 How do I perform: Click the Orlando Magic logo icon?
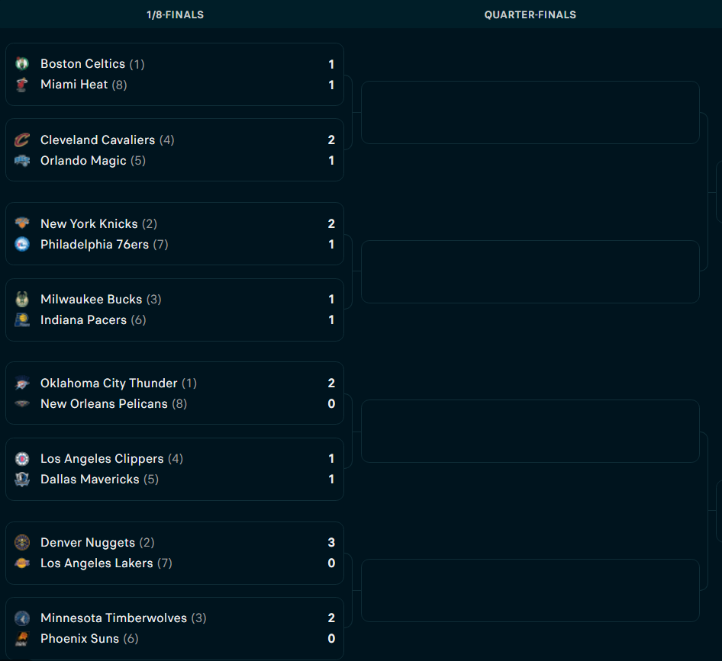(22, 161)
